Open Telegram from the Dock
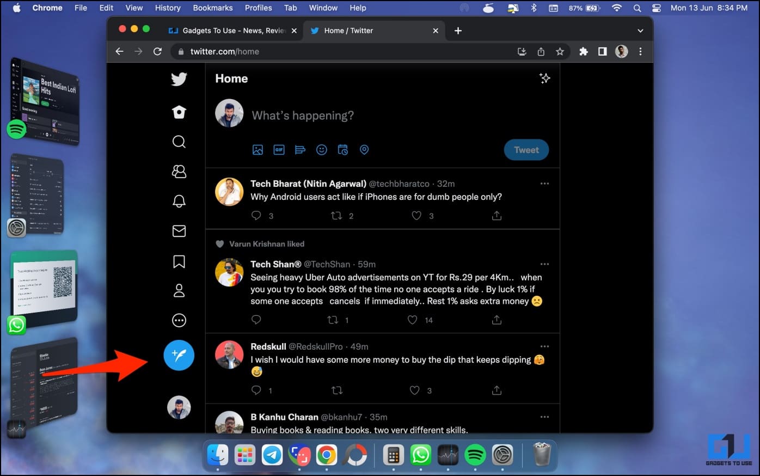 tap(272, 455)
